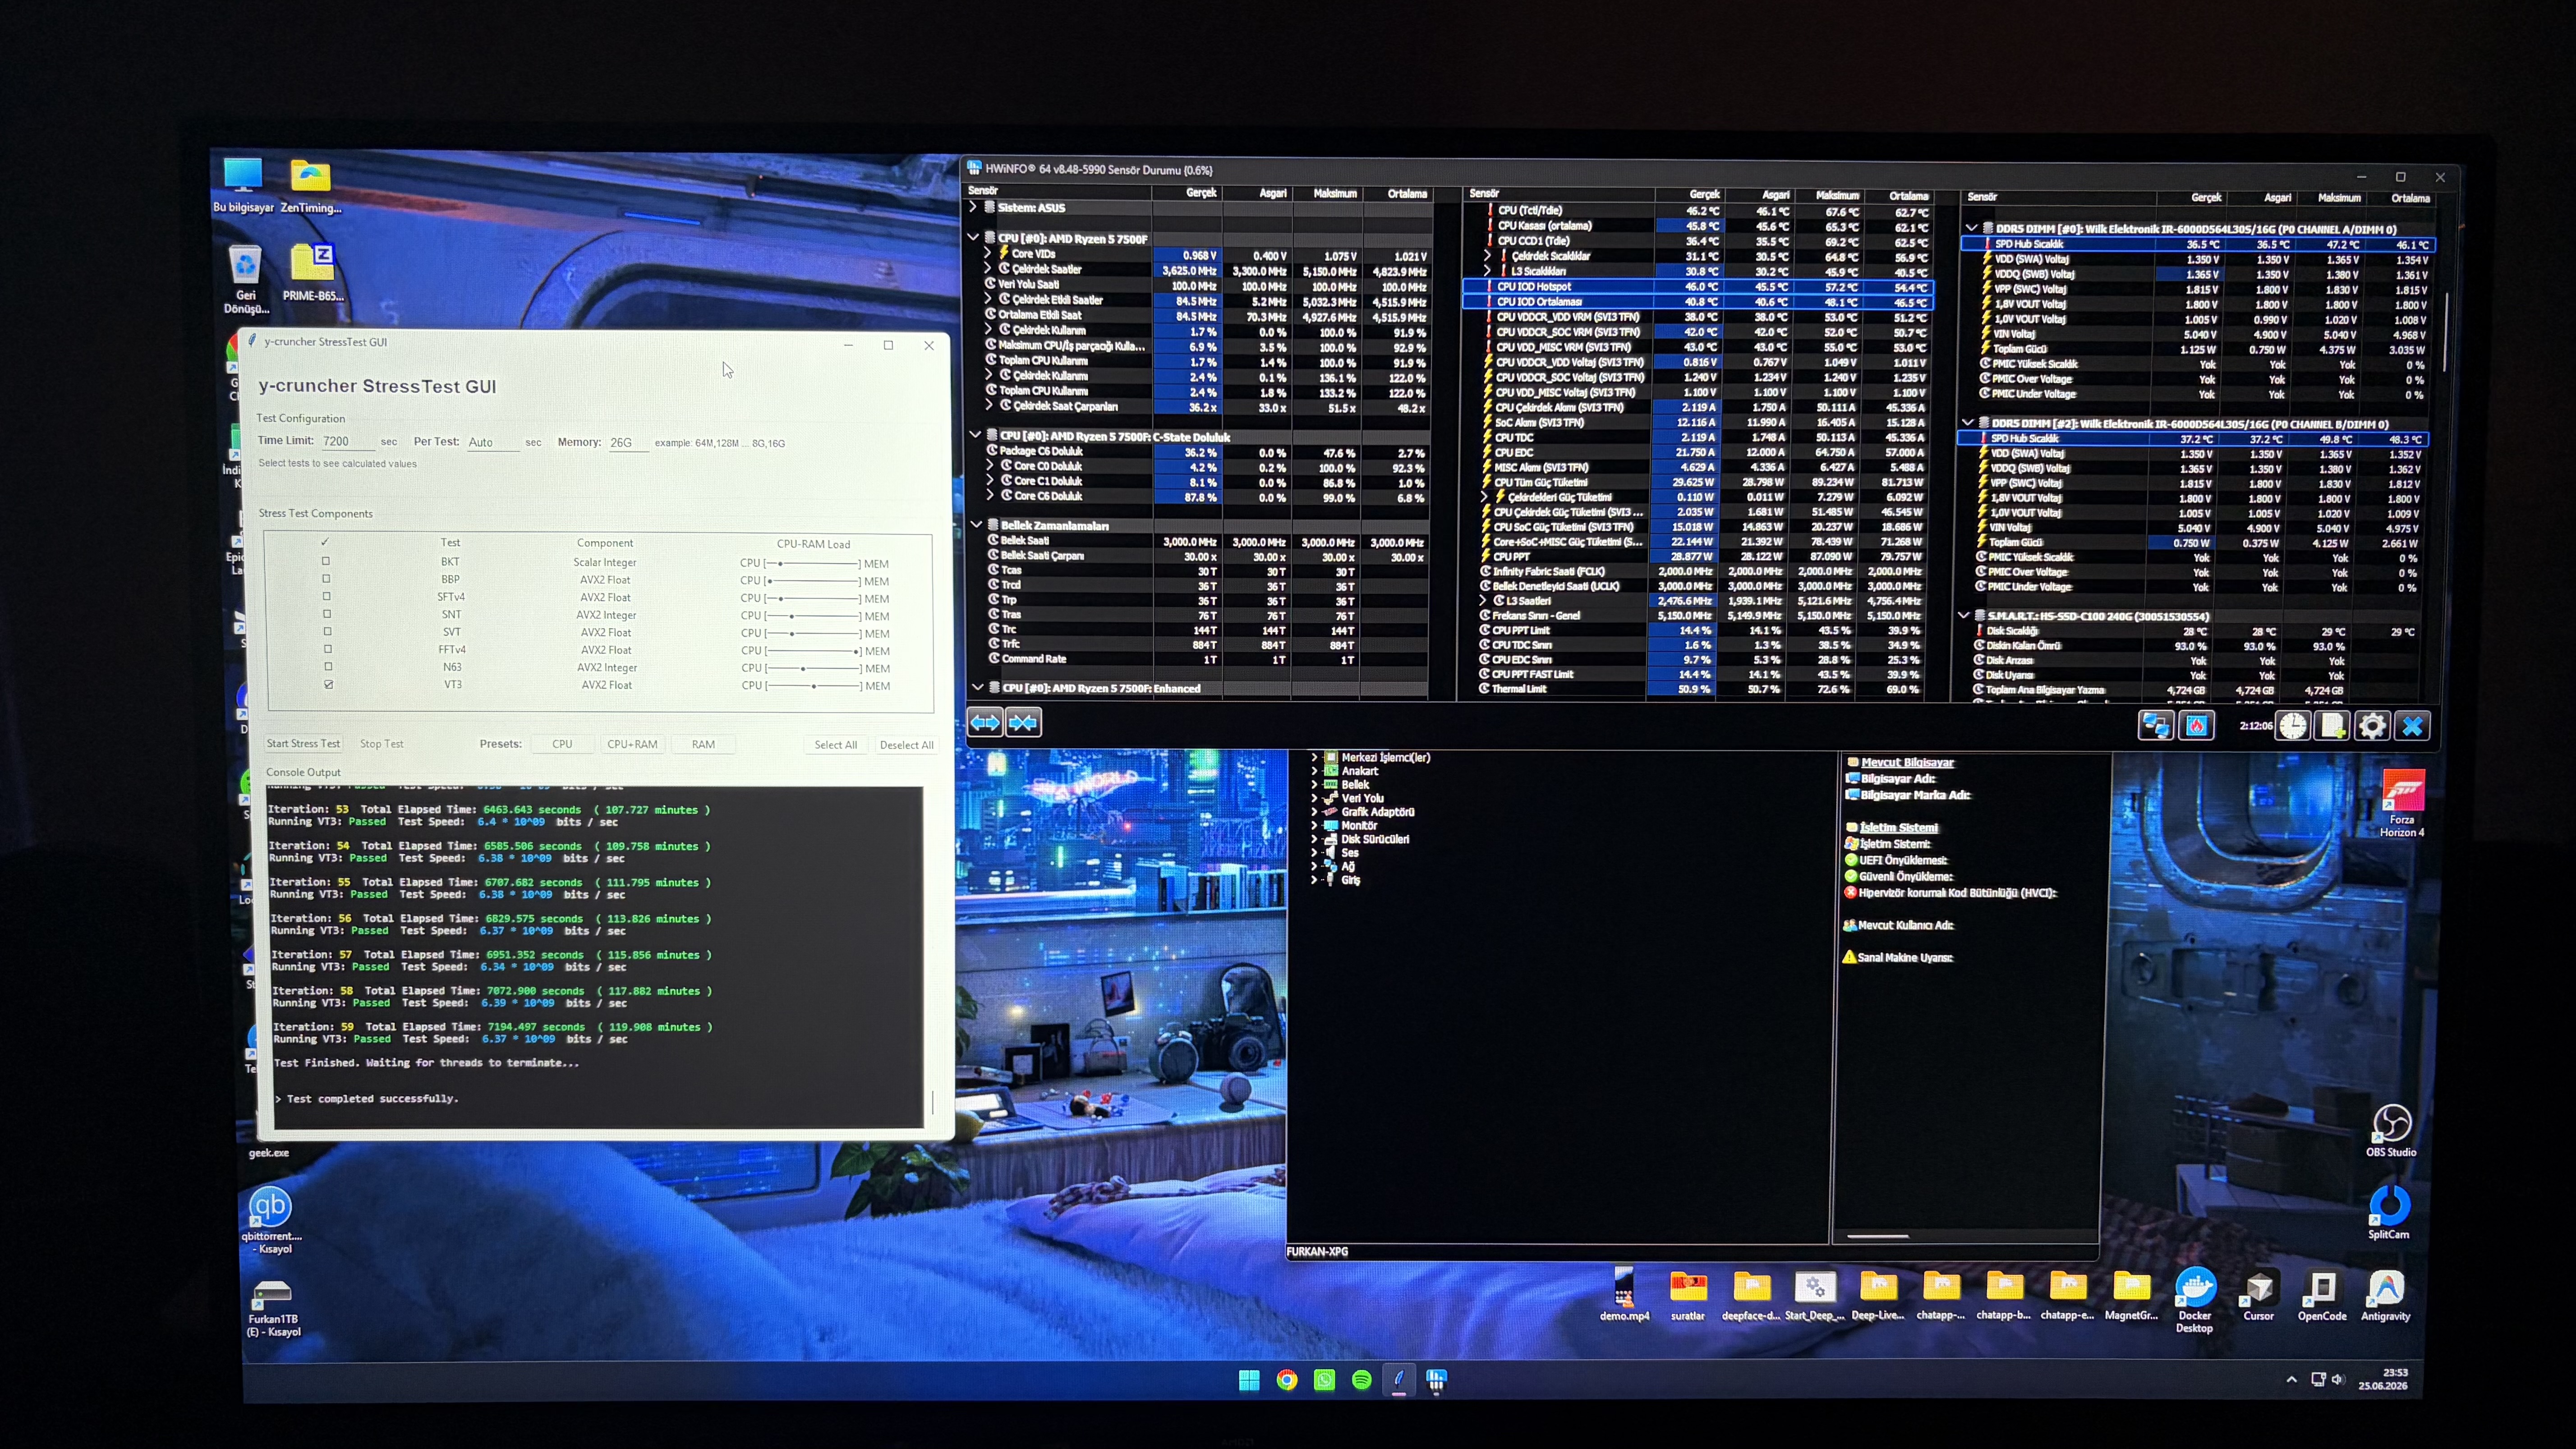Open WhatsApp from the taskbar
2576x1449 pixels.
pyautogui.click(x=1324, y=1380)
